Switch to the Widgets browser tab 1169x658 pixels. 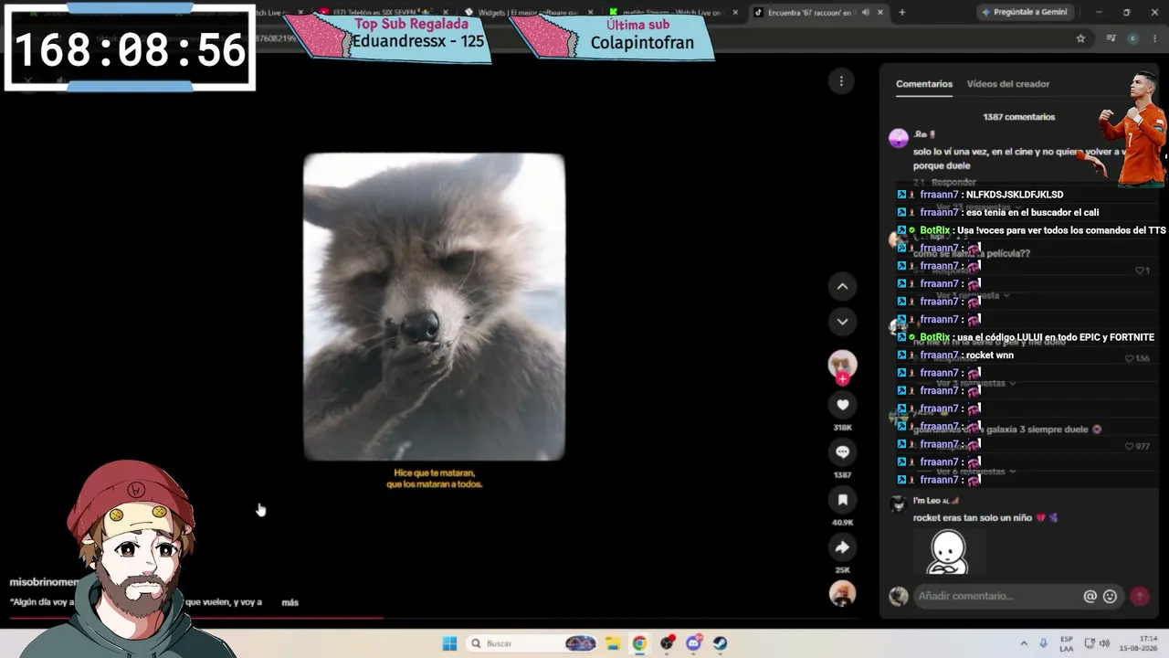tap(529, 13)
